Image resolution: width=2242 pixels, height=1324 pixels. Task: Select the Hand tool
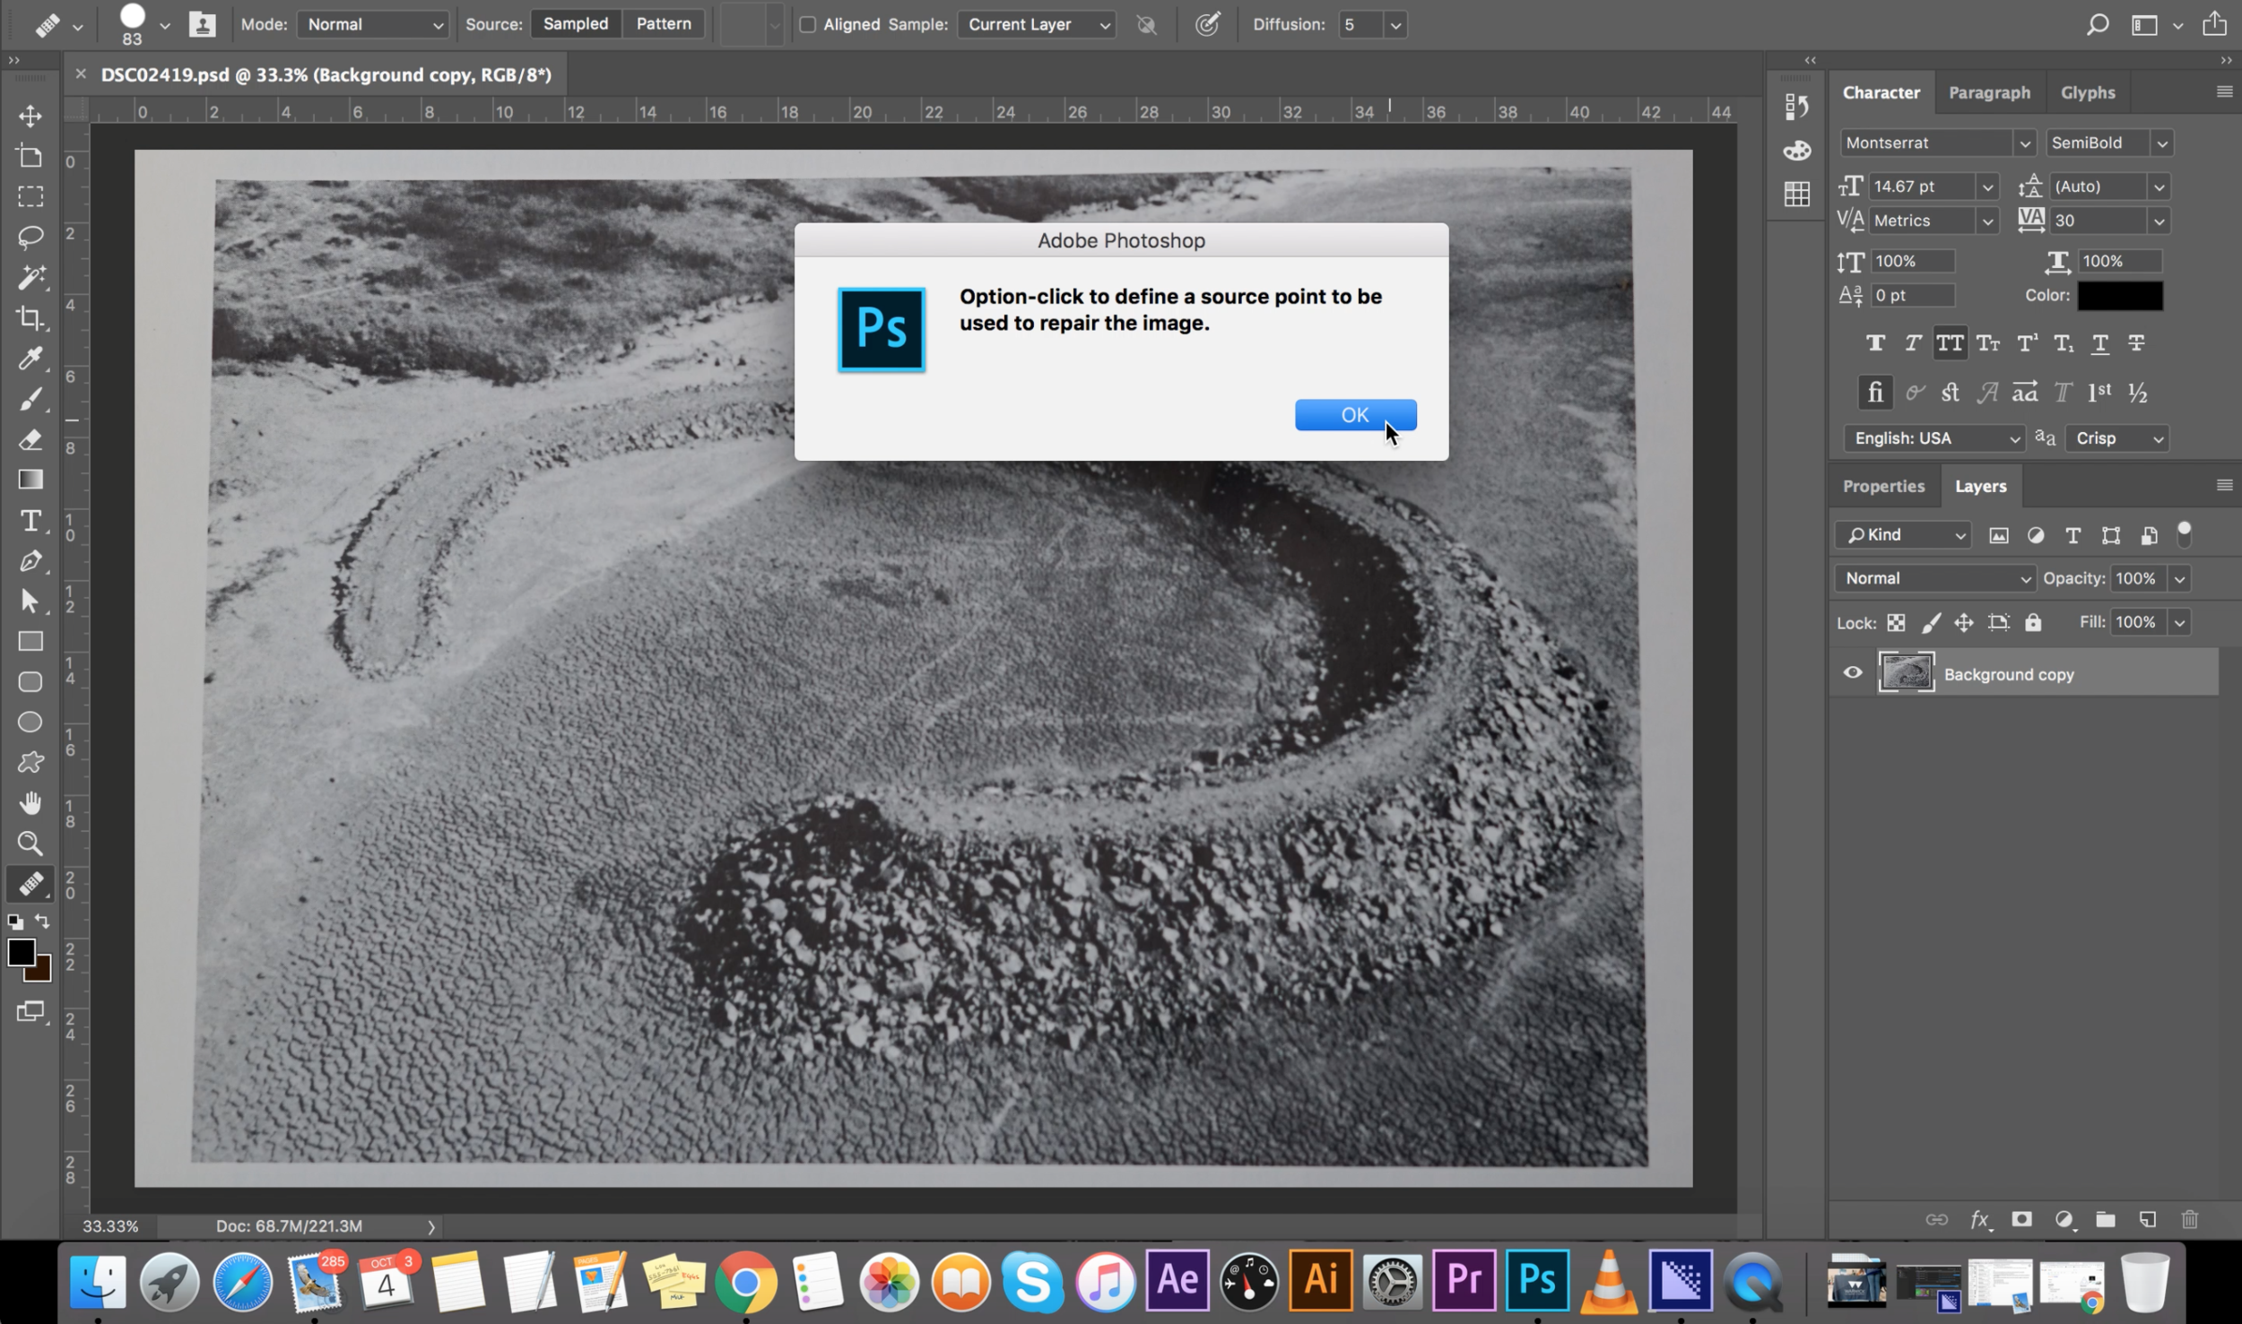click(30, 803)
